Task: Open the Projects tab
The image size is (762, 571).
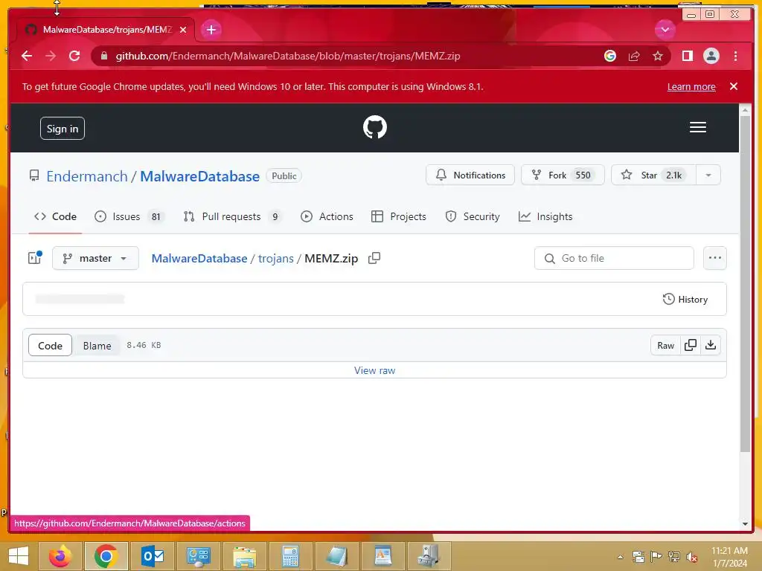Action: click(x=399, y=216)
